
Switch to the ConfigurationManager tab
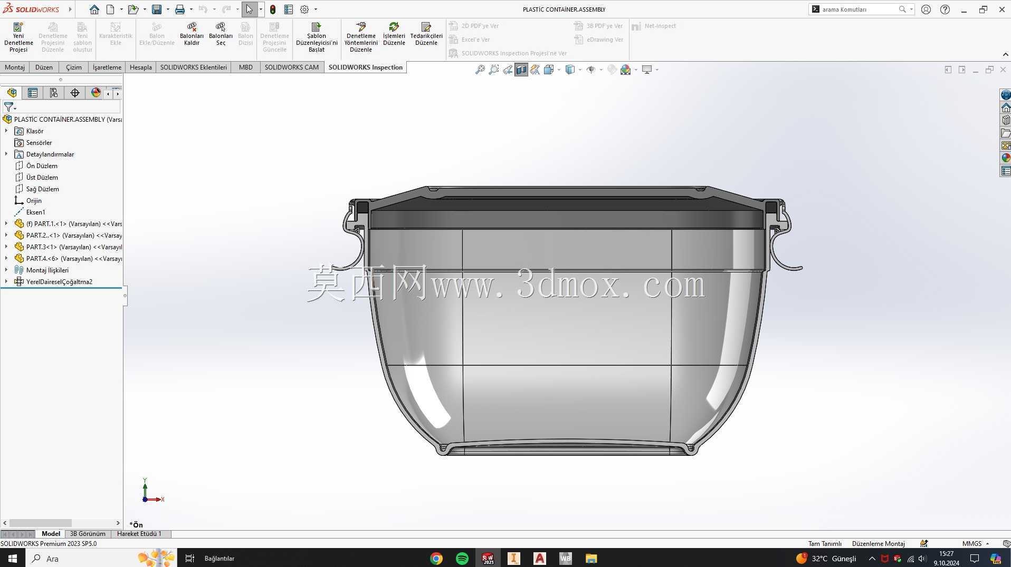pyautogui.click(x=54, y=93)
